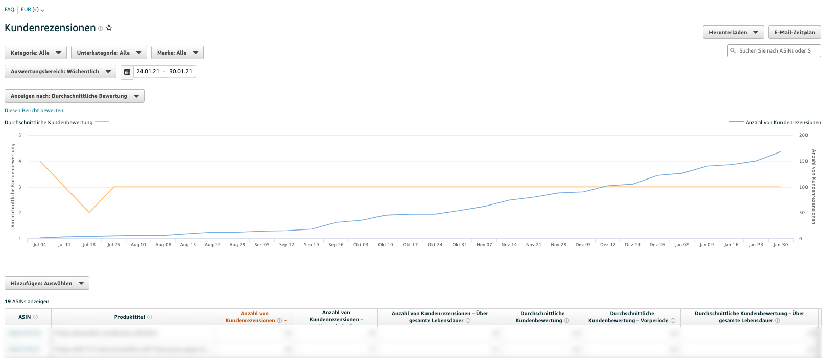The image size is (830, 358).
Task: Focus the ASIN search input field
Action: 777,50
